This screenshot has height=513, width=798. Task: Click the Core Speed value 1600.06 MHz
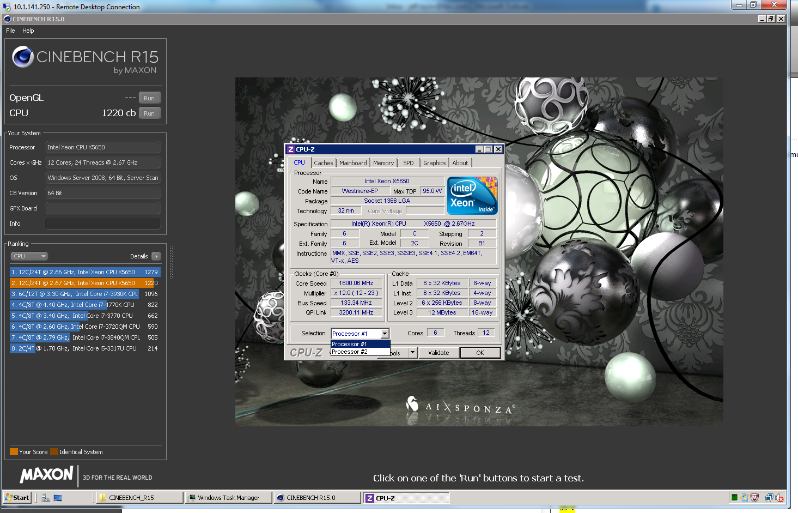tap(356, 283)
